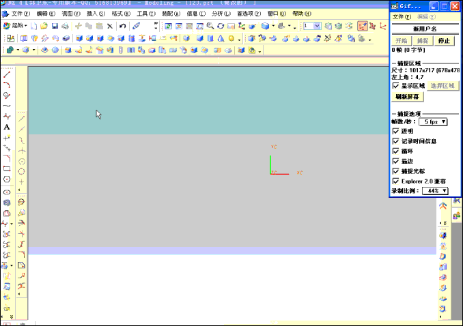This screenshot has width=463, height=326.
Task: Click the highlighted WCS dynamics icon
Action: [x=363, y=26]
